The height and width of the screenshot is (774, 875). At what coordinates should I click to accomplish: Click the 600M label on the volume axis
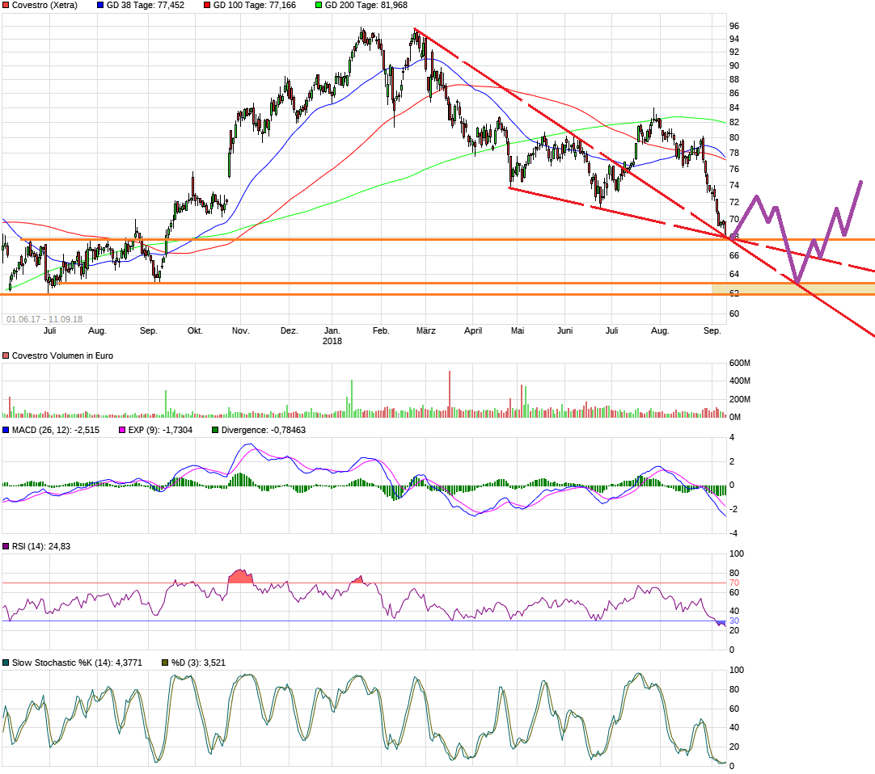pyautogui.click(x=740, y=362)
